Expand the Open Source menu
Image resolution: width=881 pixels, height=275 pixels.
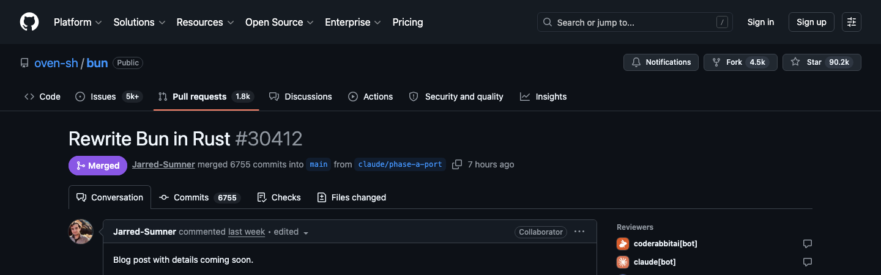(x=279, y=22)
